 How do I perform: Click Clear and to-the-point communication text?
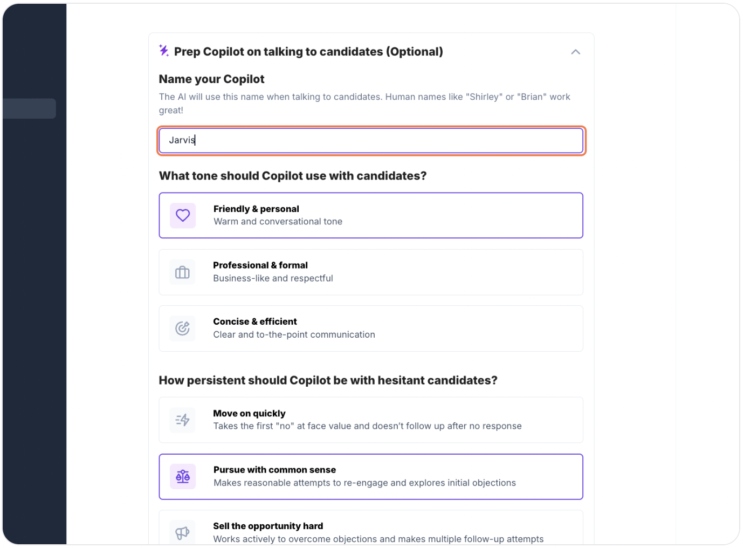click(x=294, y=335)
